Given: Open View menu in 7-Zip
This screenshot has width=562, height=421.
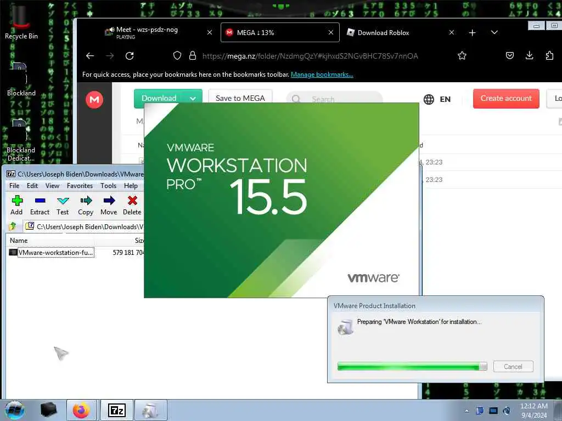Looking at the screenshot, I should 52,185.
